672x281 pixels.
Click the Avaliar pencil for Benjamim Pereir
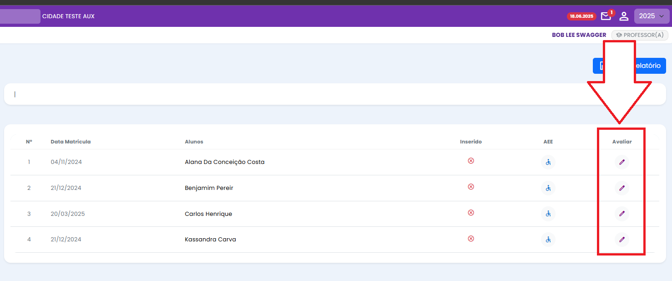(622, 188)
